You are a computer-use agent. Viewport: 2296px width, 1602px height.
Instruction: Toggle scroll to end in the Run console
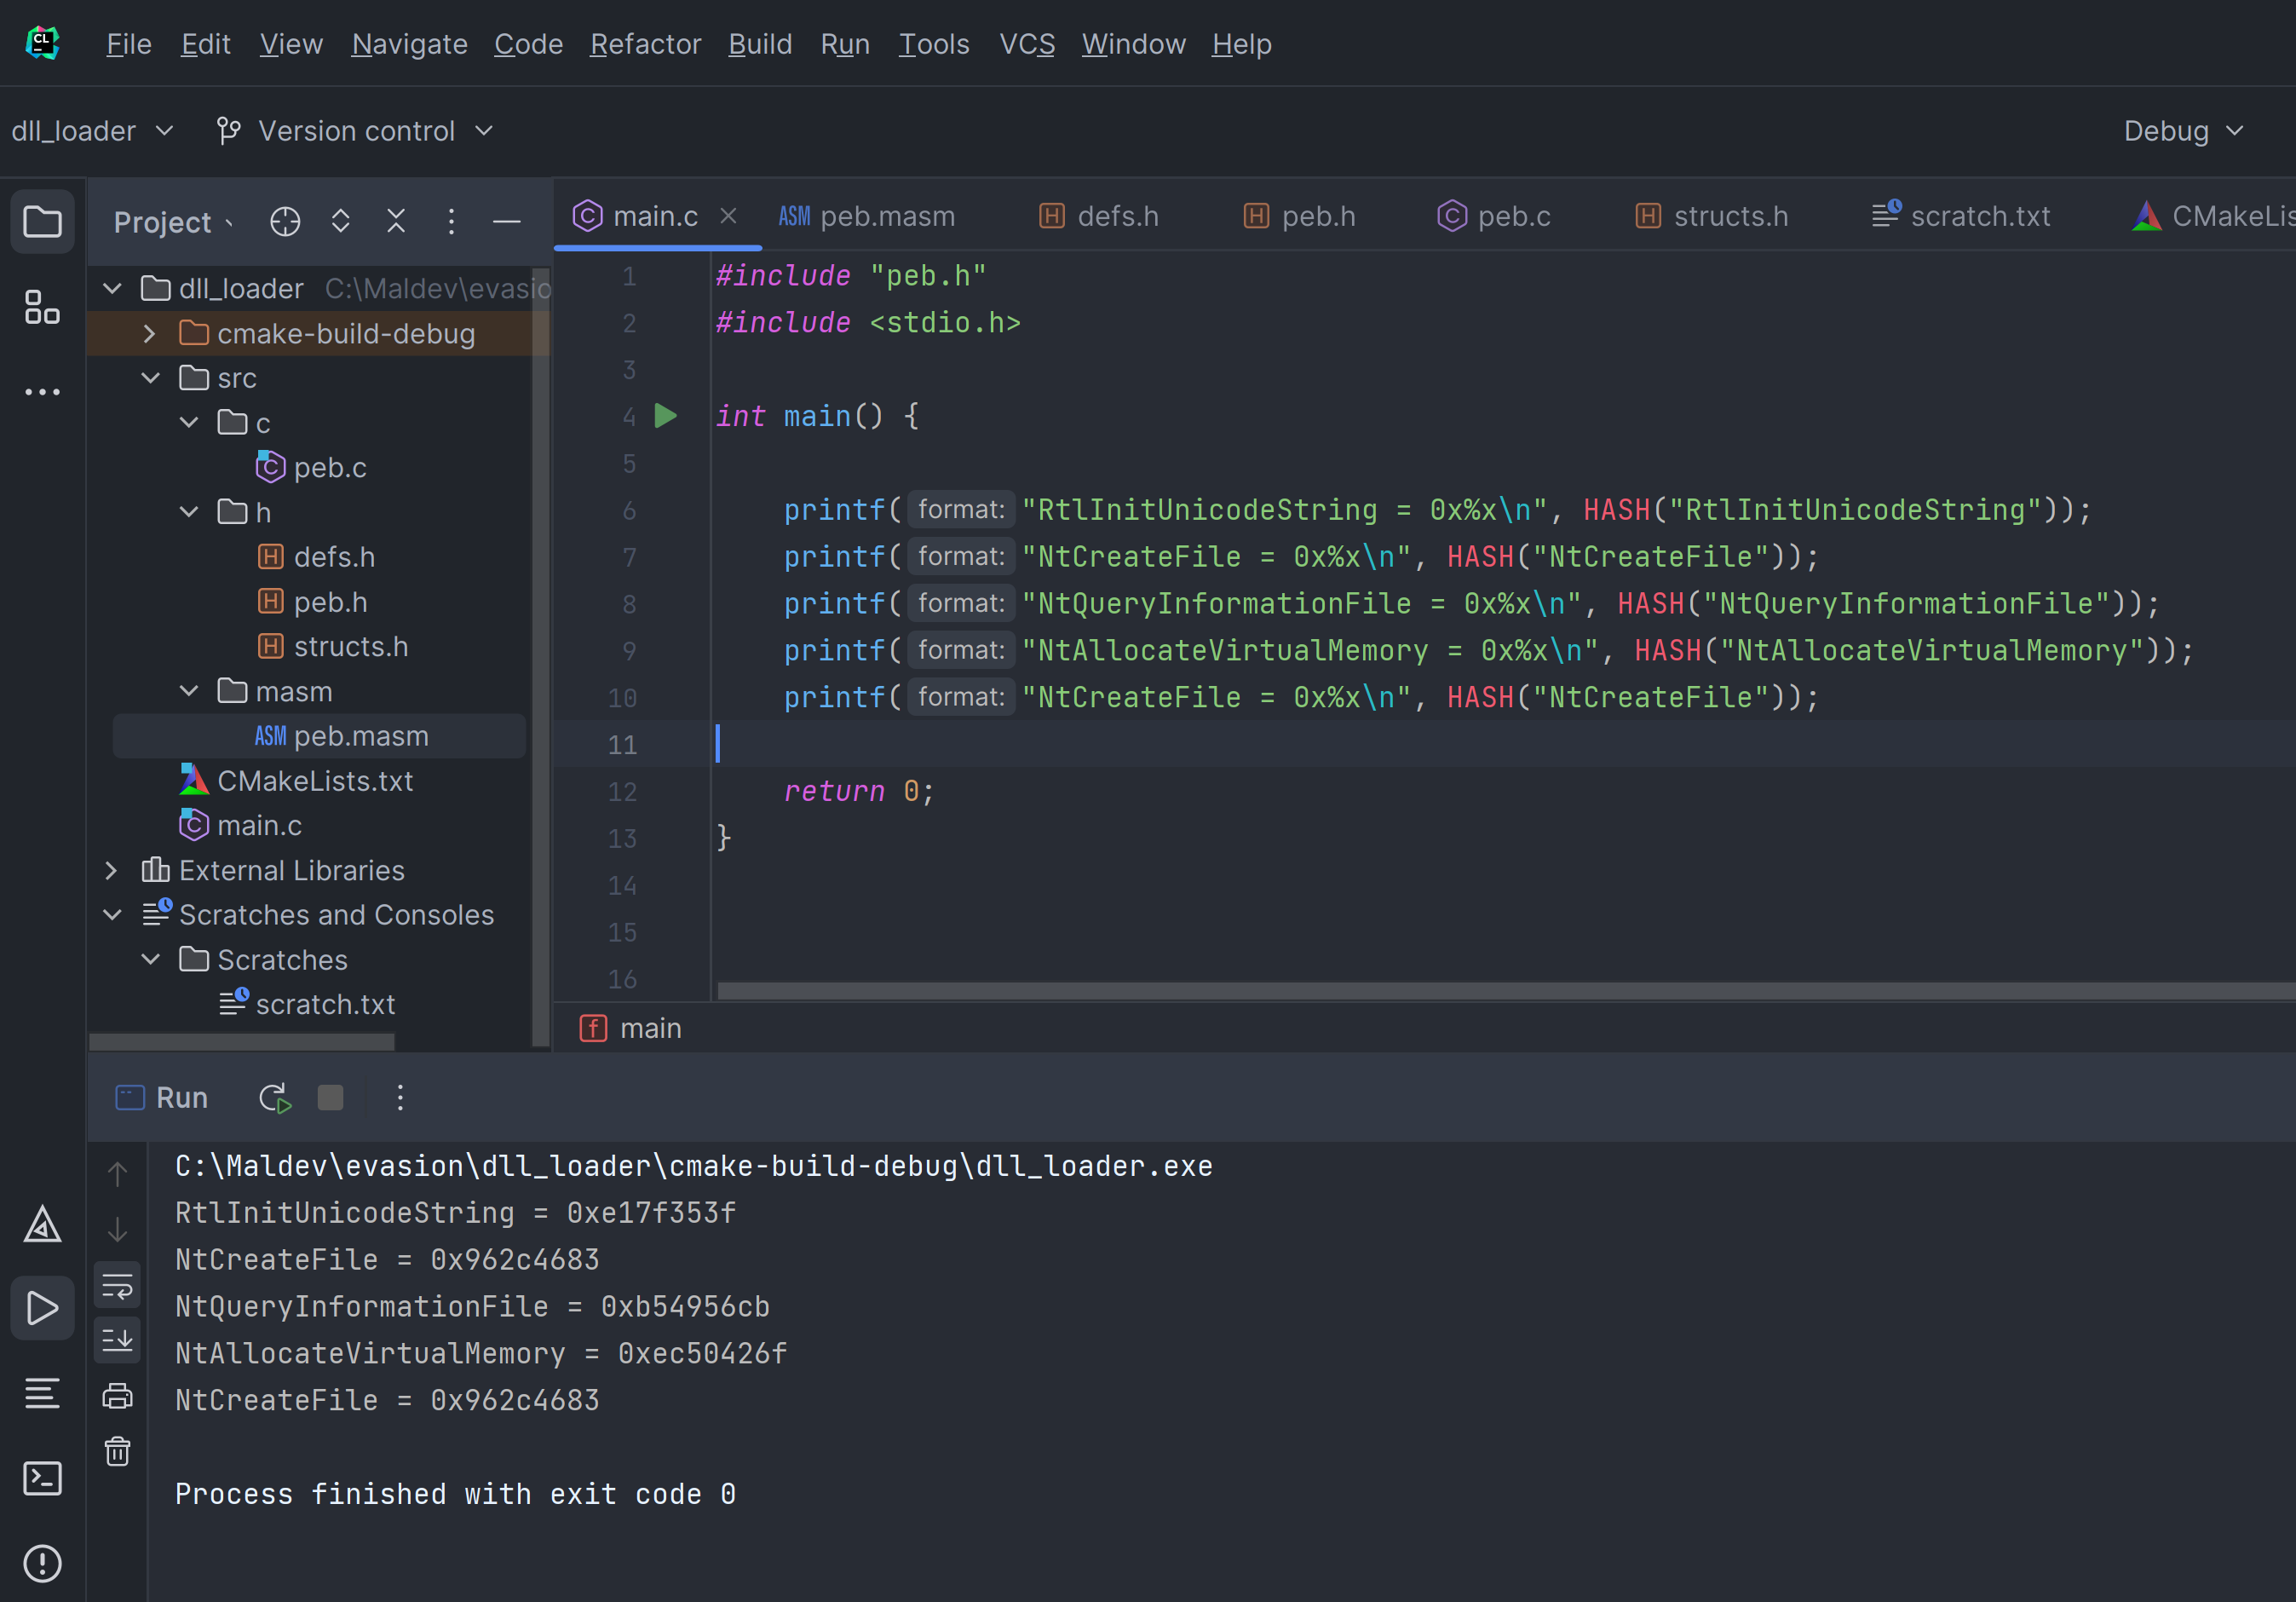pyautogui.click(x=118, y=1340)
